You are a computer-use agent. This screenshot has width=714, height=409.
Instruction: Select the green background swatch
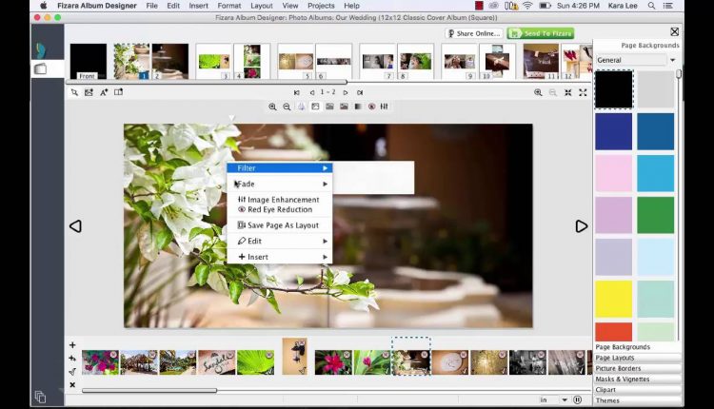point(656,215)
